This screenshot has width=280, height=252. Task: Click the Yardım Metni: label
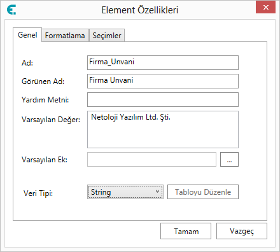pos(45,100)
